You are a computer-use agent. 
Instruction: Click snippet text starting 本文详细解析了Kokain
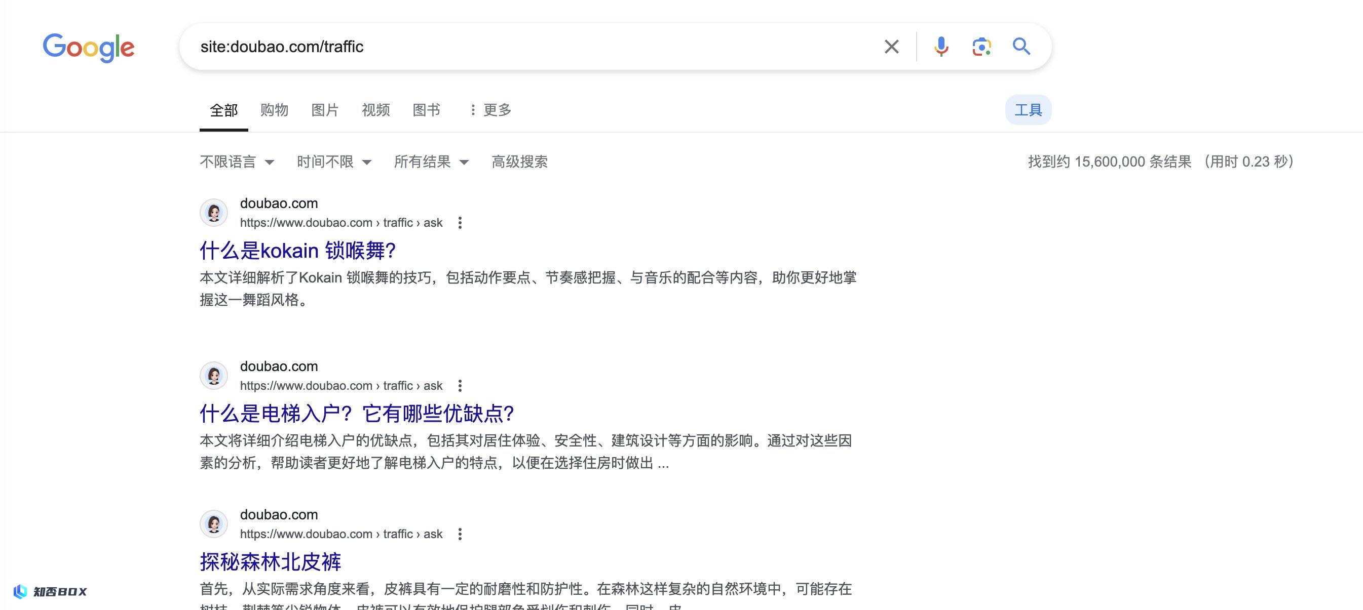point(528,289)
